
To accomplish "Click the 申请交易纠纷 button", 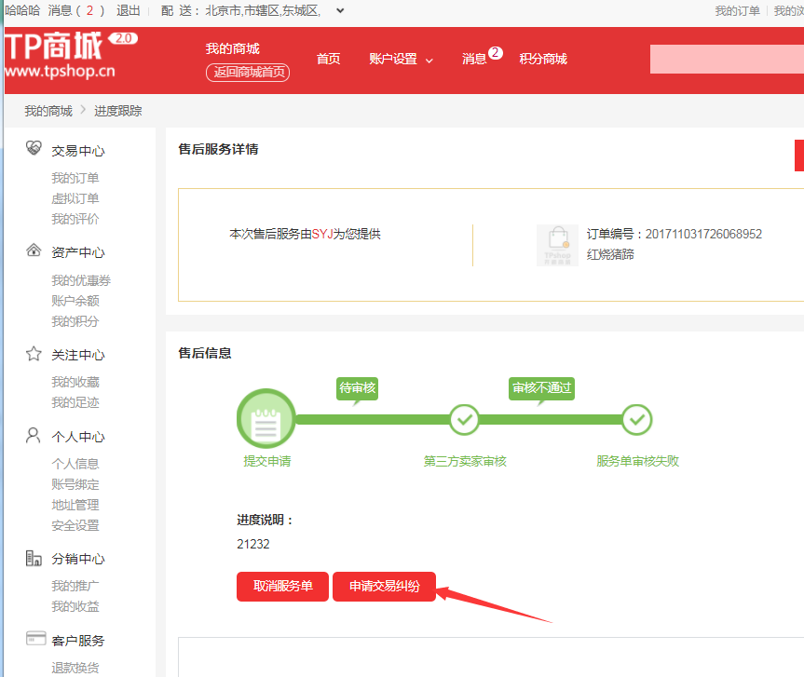I will click(x=384, y=587).
